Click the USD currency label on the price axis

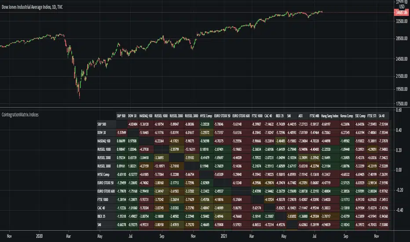402,7
